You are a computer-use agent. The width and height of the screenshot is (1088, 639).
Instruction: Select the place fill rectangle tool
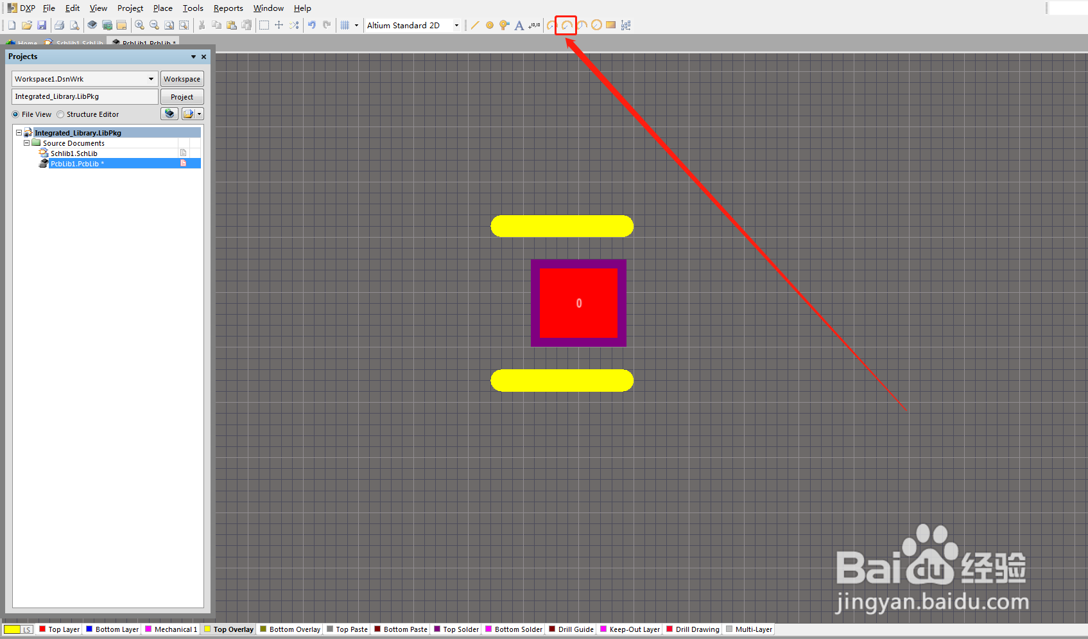tap(611, 25)
